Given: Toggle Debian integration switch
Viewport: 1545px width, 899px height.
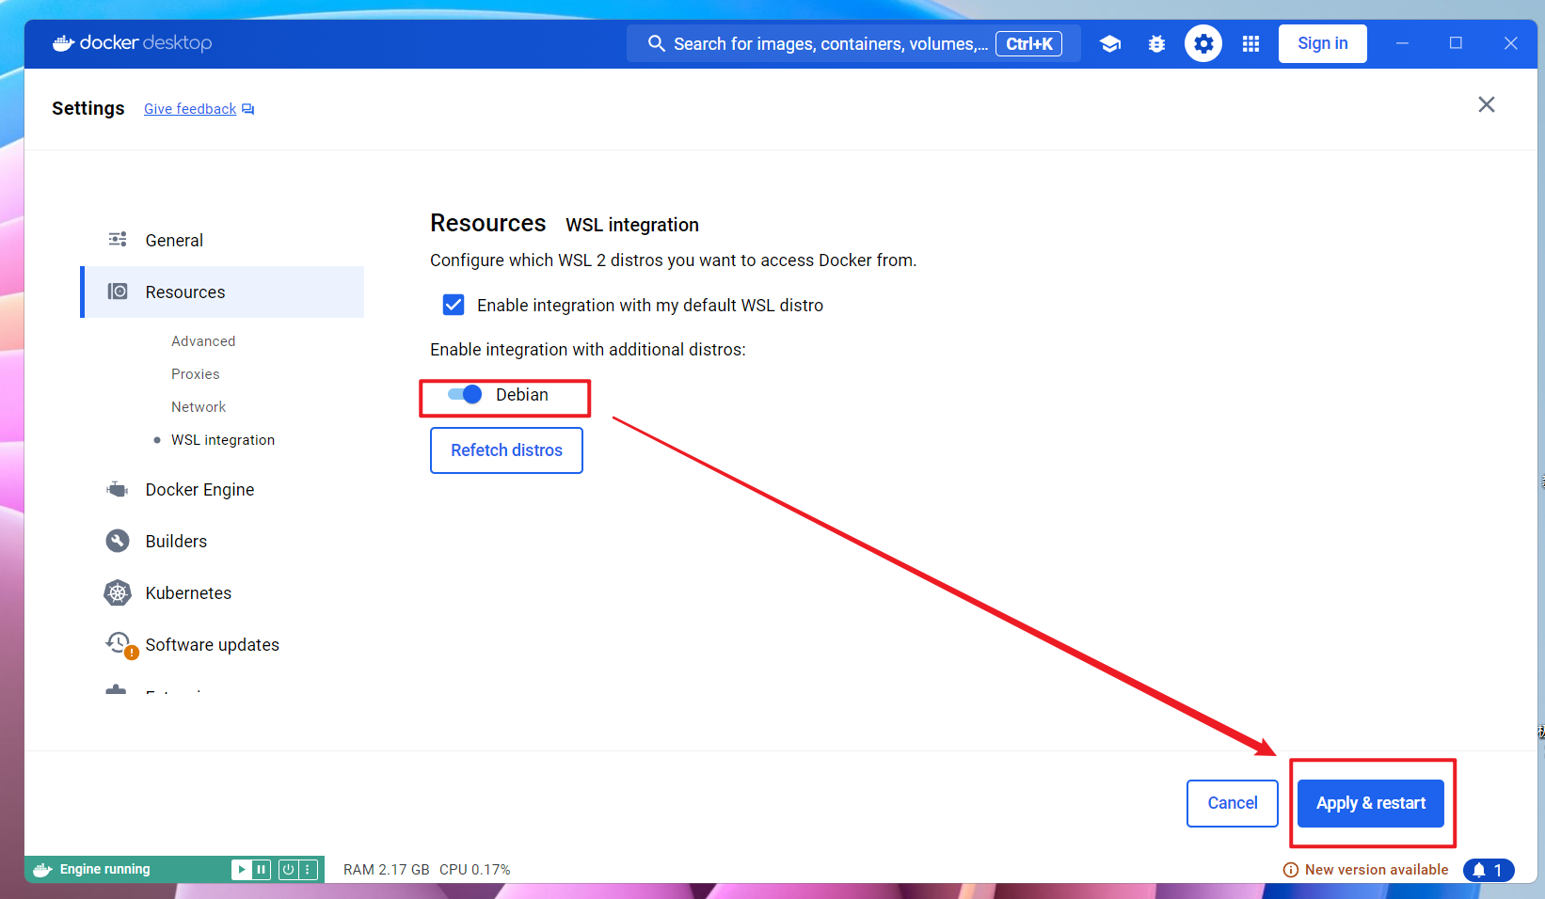Looking at the screenshot, I should coord(465,394).
